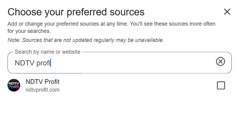Screen dimensions: 238x126
Task: Tick the NDTV Profit checkbox
Action: point(221,86)
